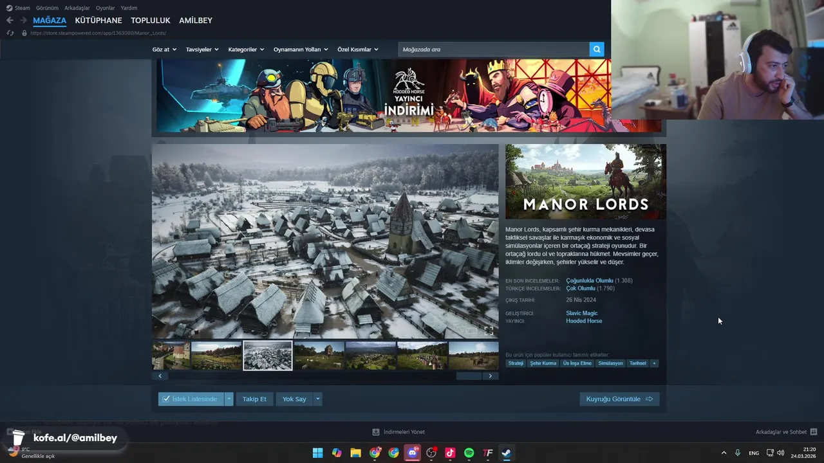Click the microphone tray icon

[x=738, y=453]
